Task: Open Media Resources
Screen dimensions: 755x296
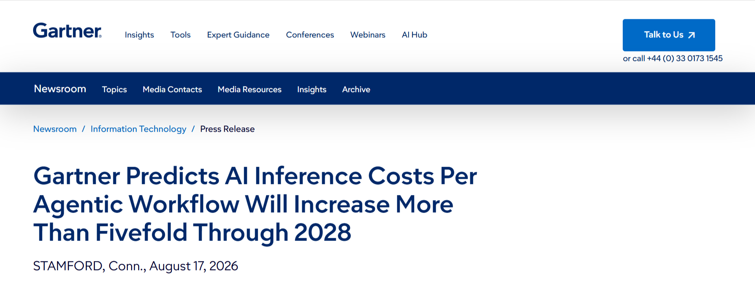Action: [x=250, y=90]
